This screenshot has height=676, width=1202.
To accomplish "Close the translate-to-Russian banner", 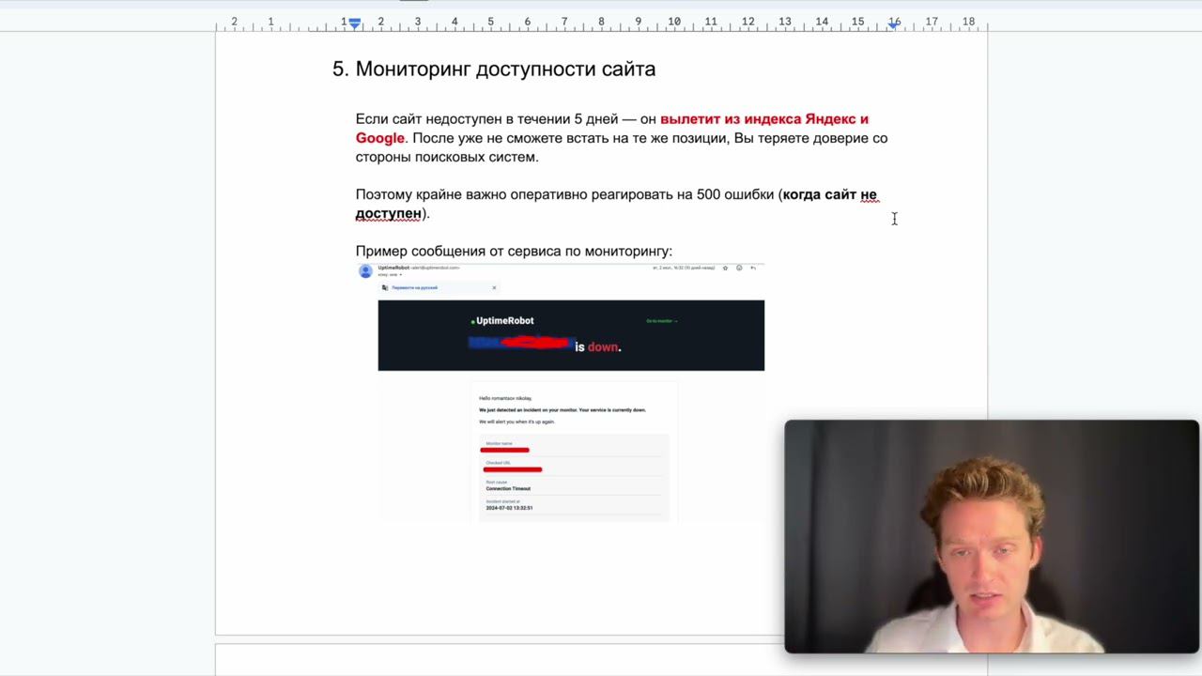I will point(494,288).
